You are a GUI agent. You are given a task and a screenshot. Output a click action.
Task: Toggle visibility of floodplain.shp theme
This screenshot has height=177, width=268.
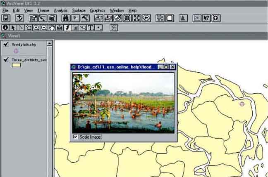coord(6,45)
